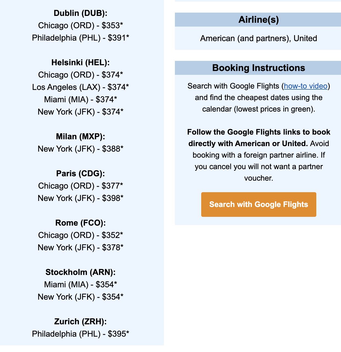
Task: Click the Zurich (ZRH) city heading
Action: 81,321
